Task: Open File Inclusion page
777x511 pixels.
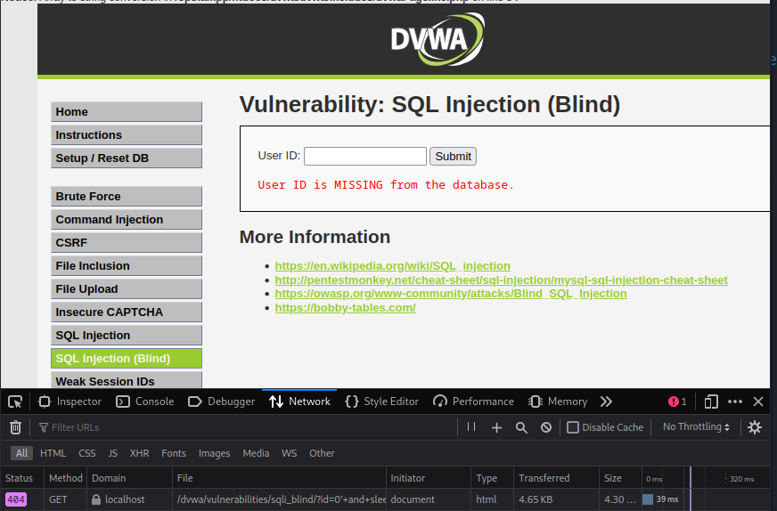Action: (x=127, y=266)
